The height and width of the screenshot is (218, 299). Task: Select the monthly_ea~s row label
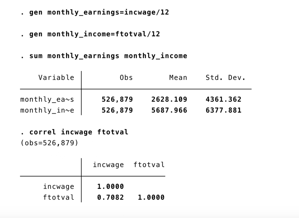click(47, 99)
